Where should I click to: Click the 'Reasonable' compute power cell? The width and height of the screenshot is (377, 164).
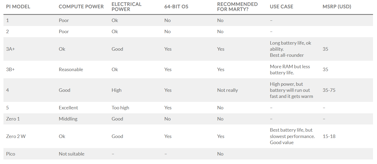point(71,70)
